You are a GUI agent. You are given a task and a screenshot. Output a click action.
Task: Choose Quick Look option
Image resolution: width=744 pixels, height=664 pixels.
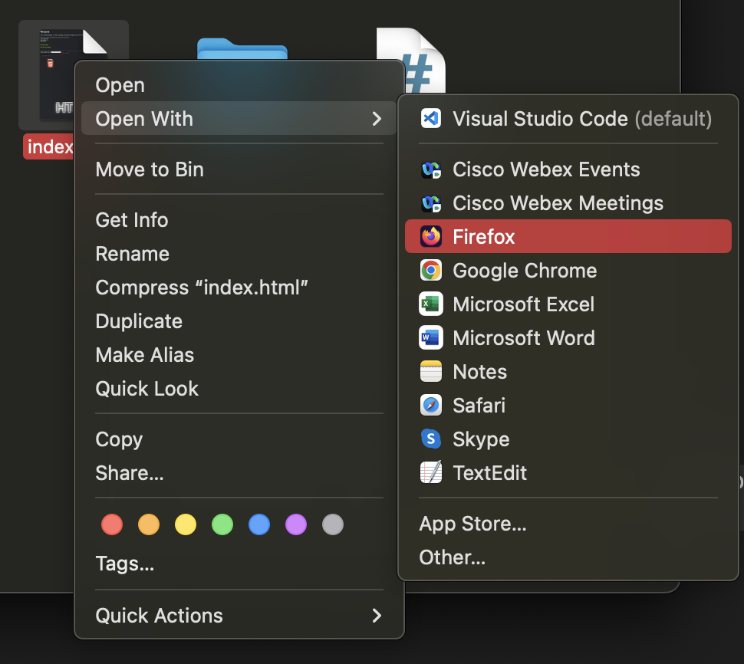click(x=239, y=389)
